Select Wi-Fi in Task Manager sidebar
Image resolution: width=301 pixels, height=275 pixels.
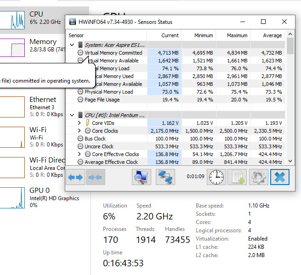[33, 137]
